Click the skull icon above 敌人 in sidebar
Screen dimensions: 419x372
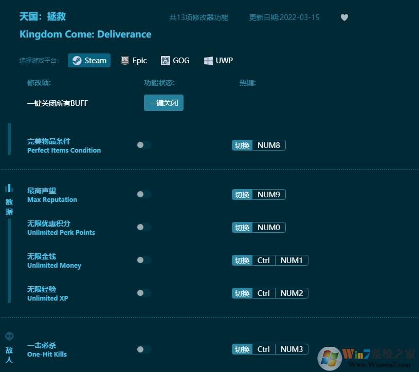click(x=9, y=336)
